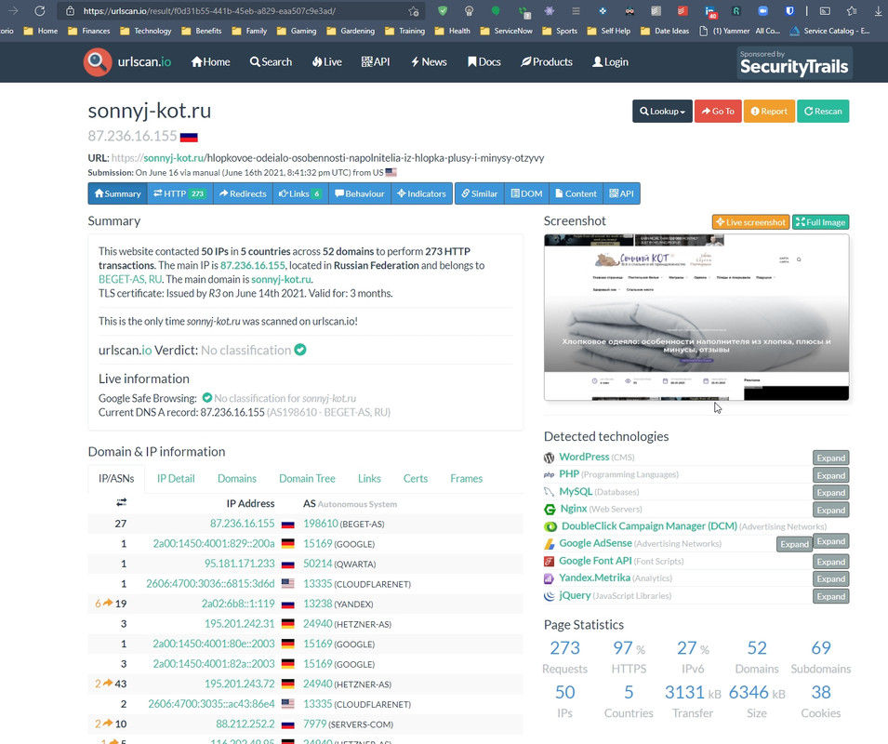Screen dimensions: 888x744
Task: Switch to the Links 6 tab
Action: point(300,193)
